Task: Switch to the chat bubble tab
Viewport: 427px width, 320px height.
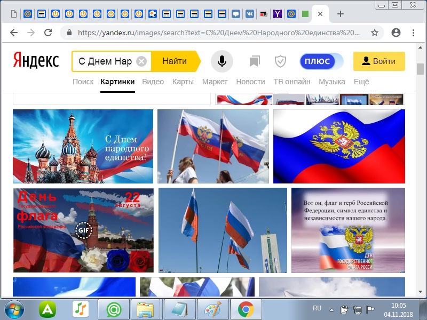Action: coord(236,14)
